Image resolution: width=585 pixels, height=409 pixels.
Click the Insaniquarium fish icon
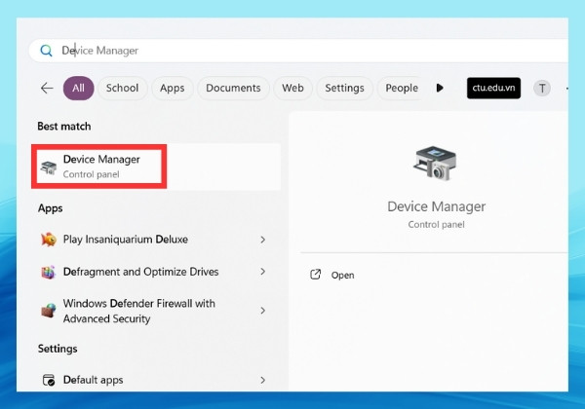click(x=49, y=240)
